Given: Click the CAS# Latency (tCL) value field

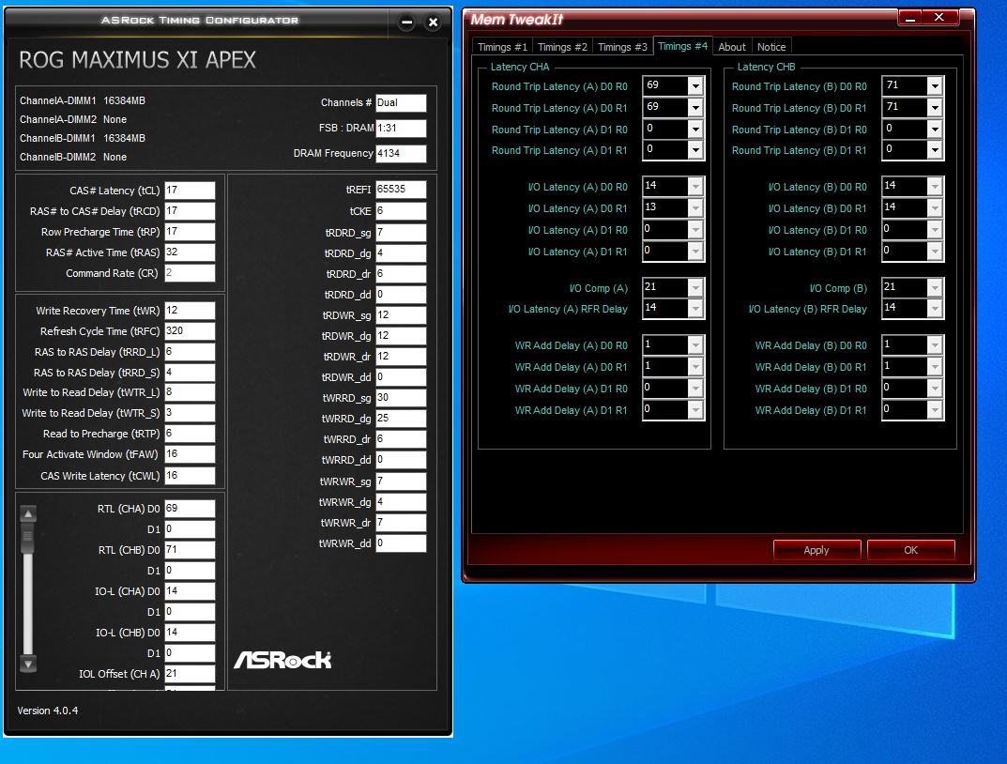Looking at the screenshot, I should (x=190, y=190).
